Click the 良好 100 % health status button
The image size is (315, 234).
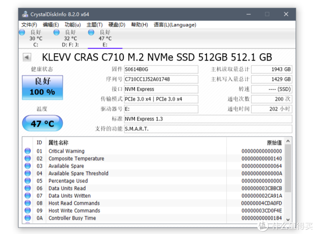pyautogui.click(x=43, y=88)
